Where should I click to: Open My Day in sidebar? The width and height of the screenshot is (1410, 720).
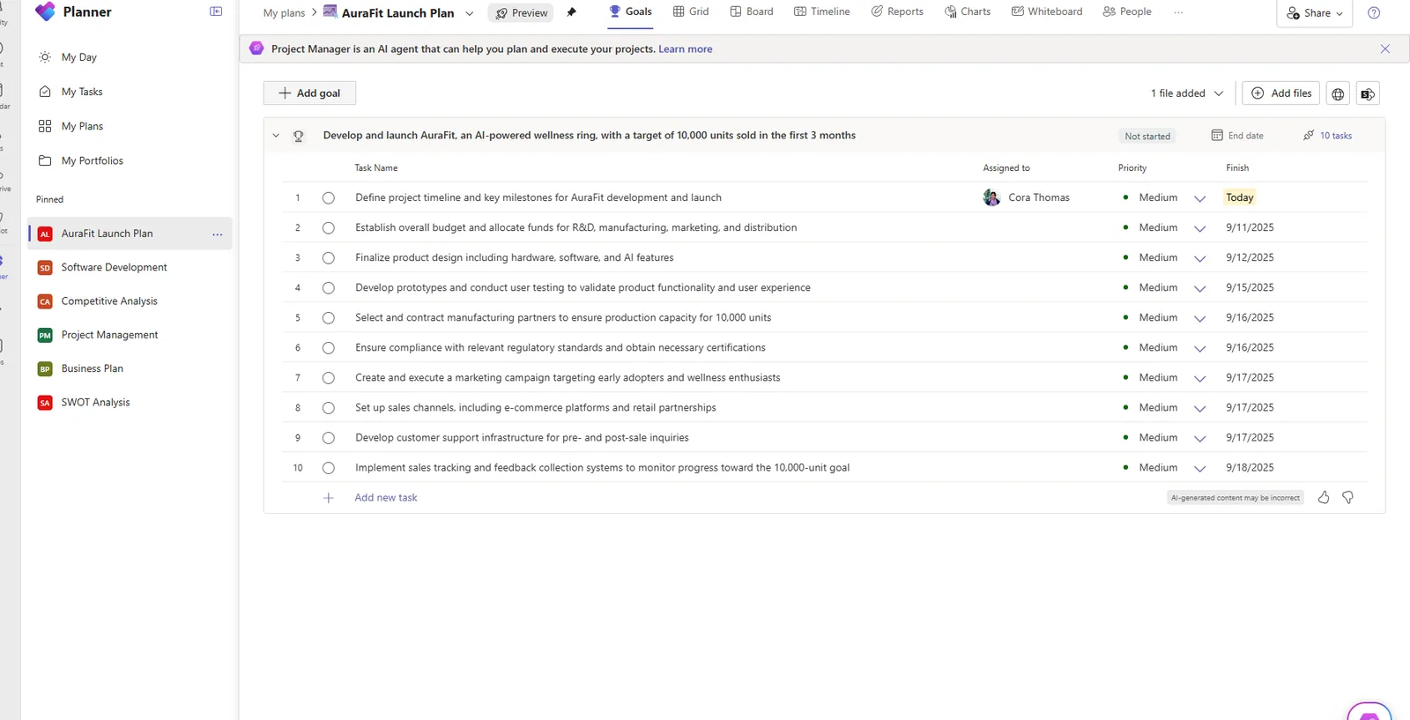[79, 57]
